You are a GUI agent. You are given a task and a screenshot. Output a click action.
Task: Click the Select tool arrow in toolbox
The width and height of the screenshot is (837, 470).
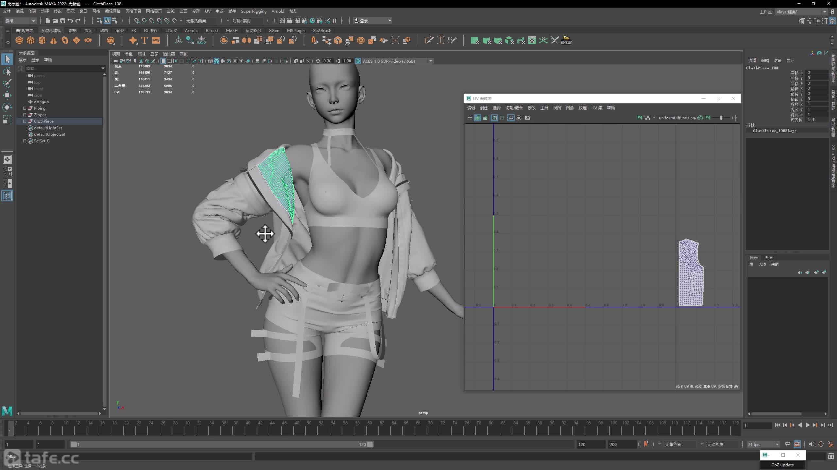7,59
